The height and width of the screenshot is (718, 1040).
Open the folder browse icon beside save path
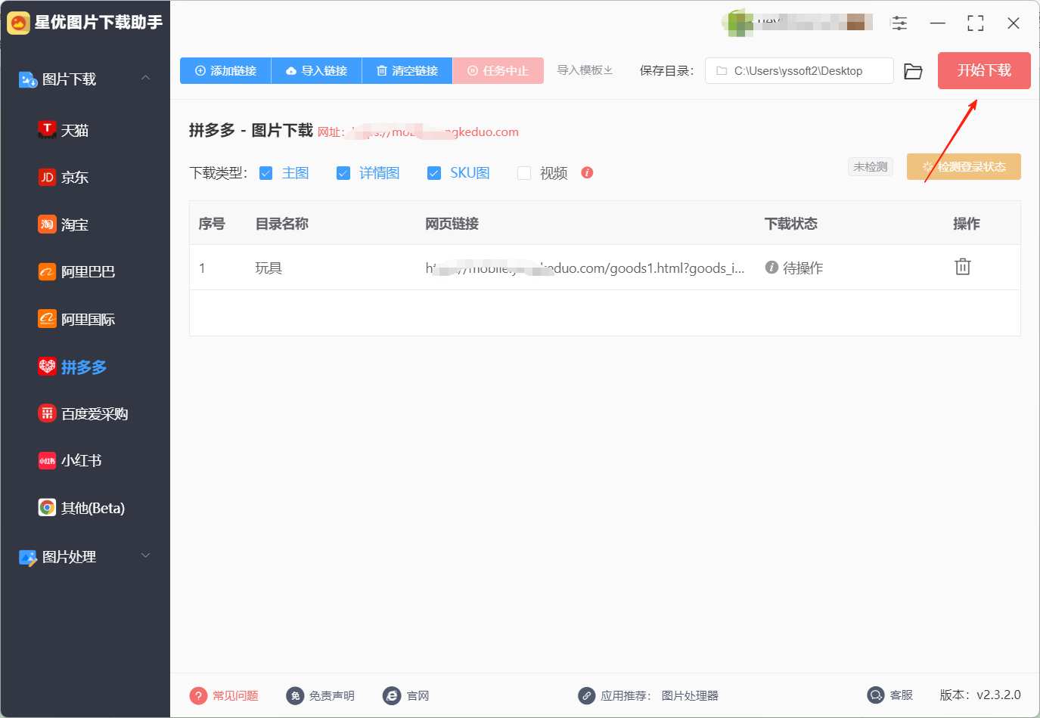point(913,71)
